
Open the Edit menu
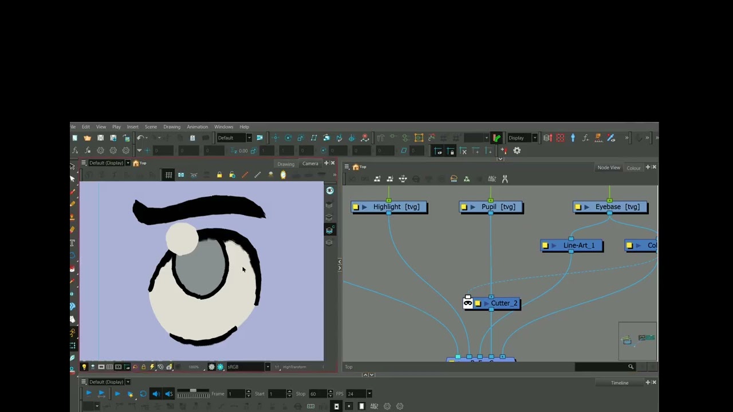point(85,127)
